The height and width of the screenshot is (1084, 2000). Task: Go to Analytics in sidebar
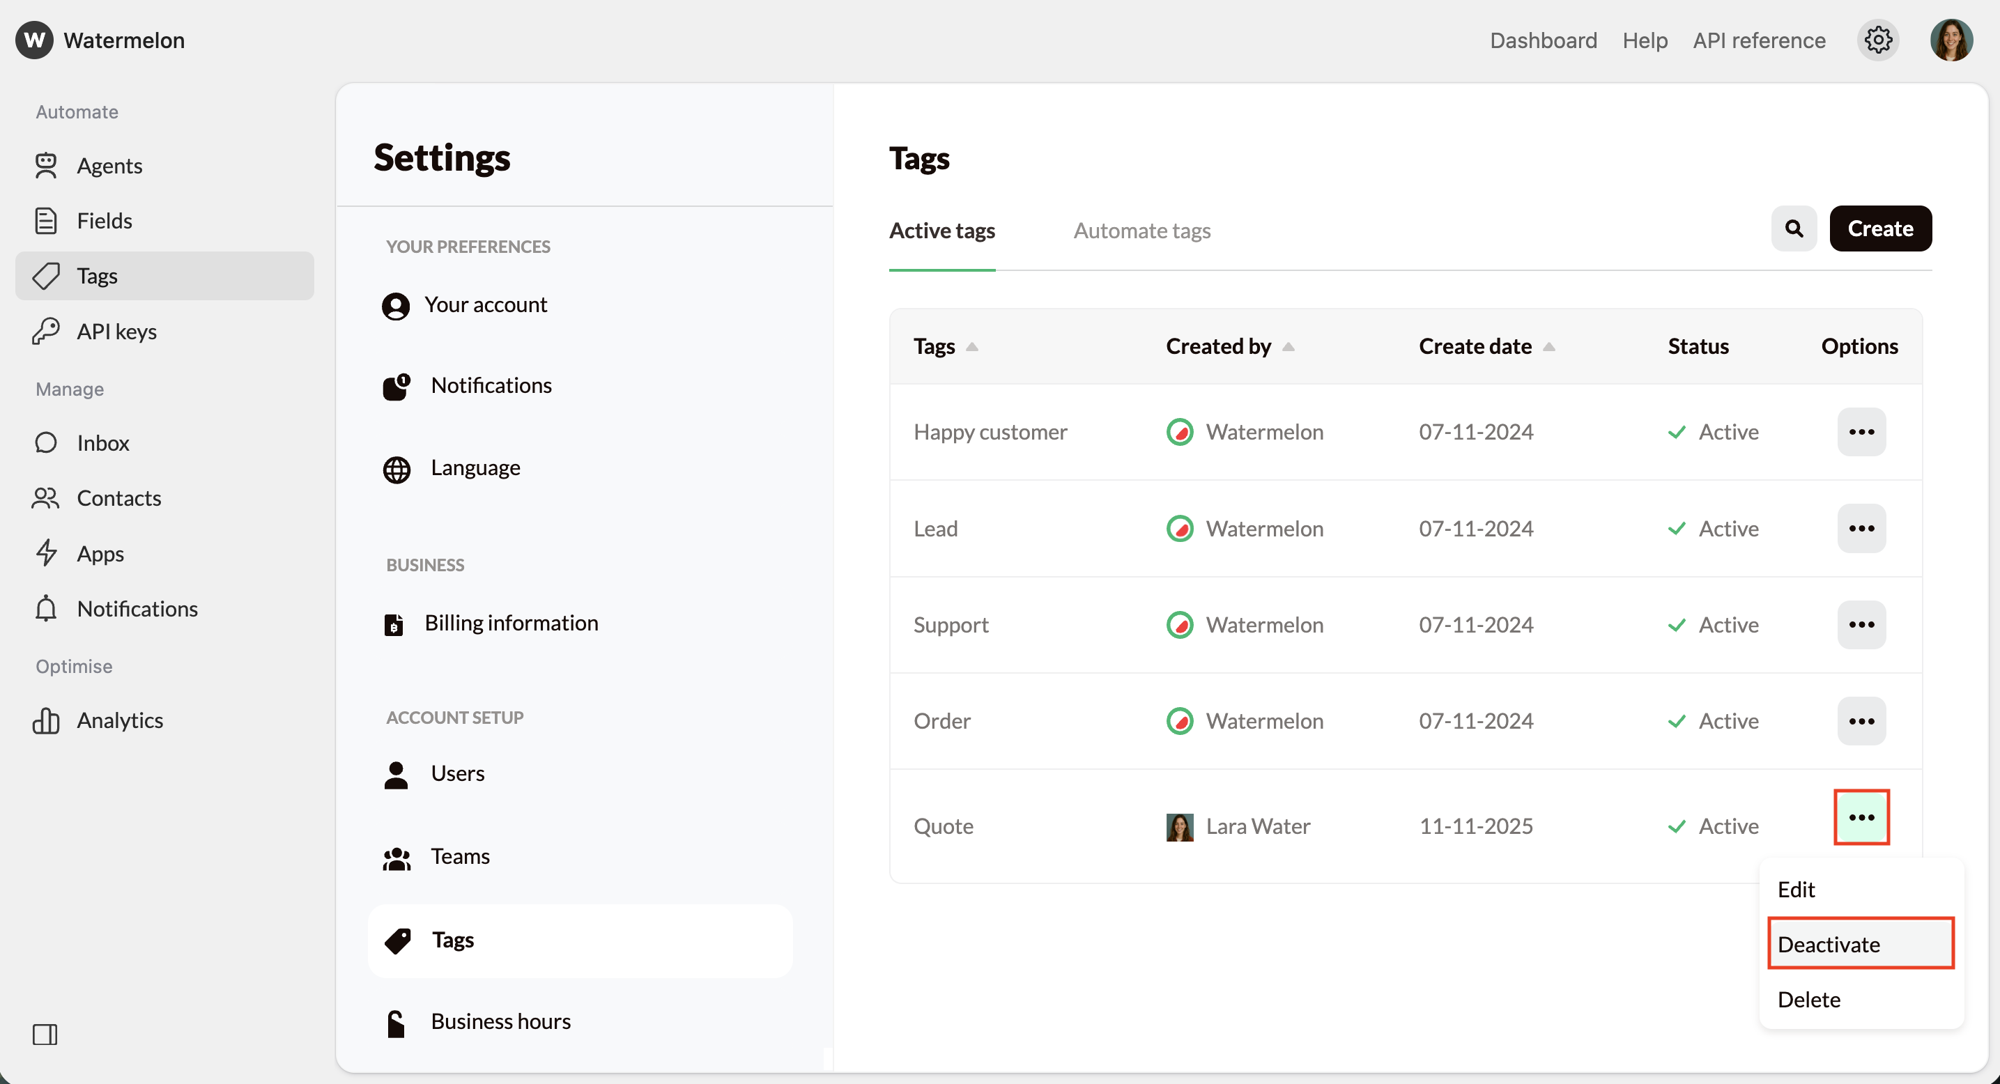(120, 720)
